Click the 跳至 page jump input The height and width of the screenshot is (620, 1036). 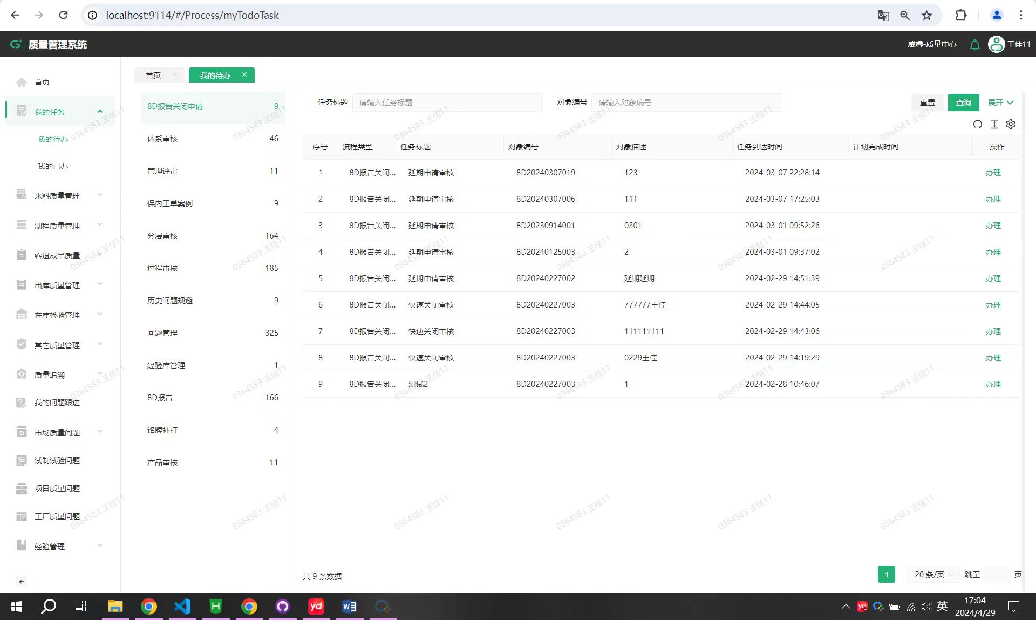click(x=997, y=575)
